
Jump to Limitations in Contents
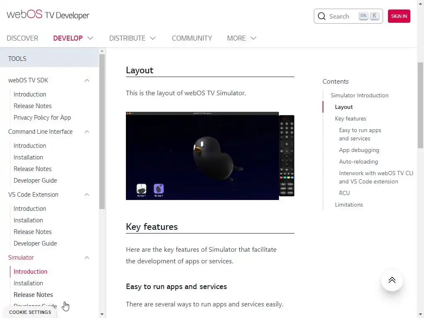pyautogui.click(x=349, y=205)
